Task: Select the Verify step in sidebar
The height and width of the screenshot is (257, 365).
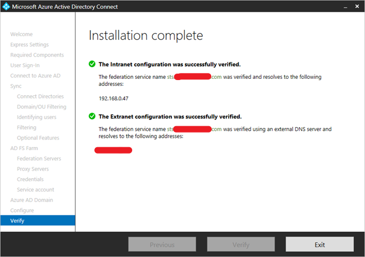Action: click(x=37, y=221)
